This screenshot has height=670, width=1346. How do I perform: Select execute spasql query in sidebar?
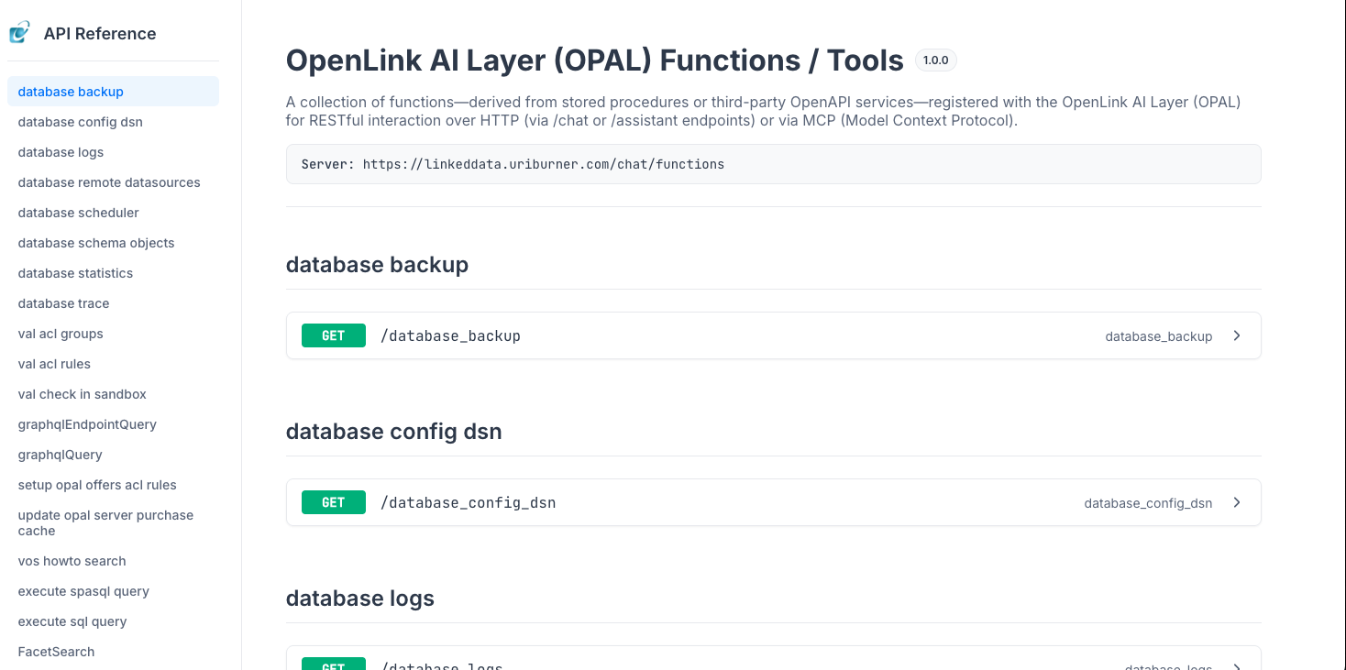113,591
